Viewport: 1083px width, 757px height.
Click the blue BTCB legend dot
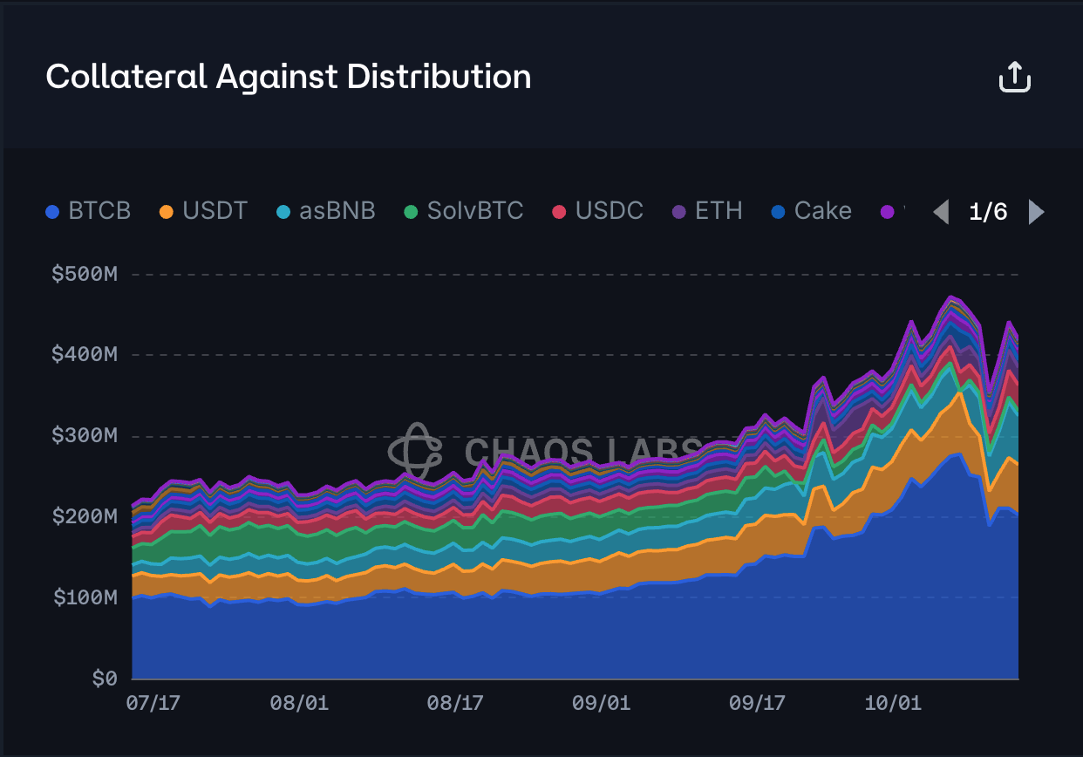53,212
